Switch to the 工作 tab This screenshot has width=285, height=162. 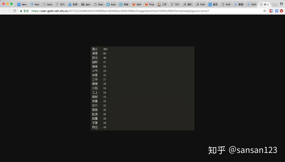point(162,4)
